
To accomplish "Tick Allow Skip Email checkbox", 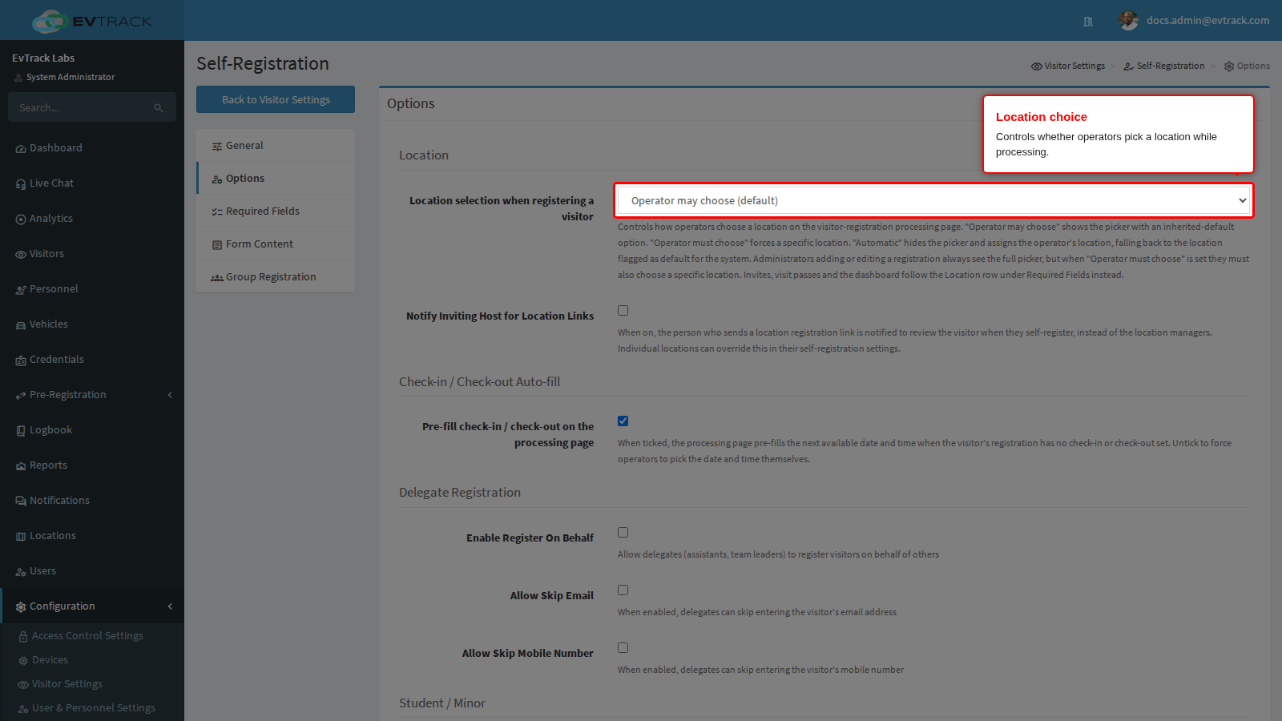I will click(x=623, y=590).
